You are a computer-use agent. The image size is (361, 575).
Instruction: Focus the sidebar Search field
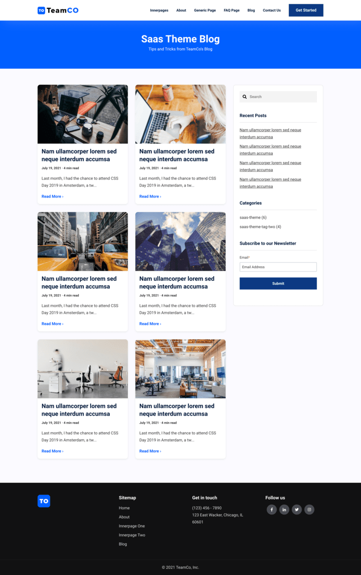click(x=281, y=97)
